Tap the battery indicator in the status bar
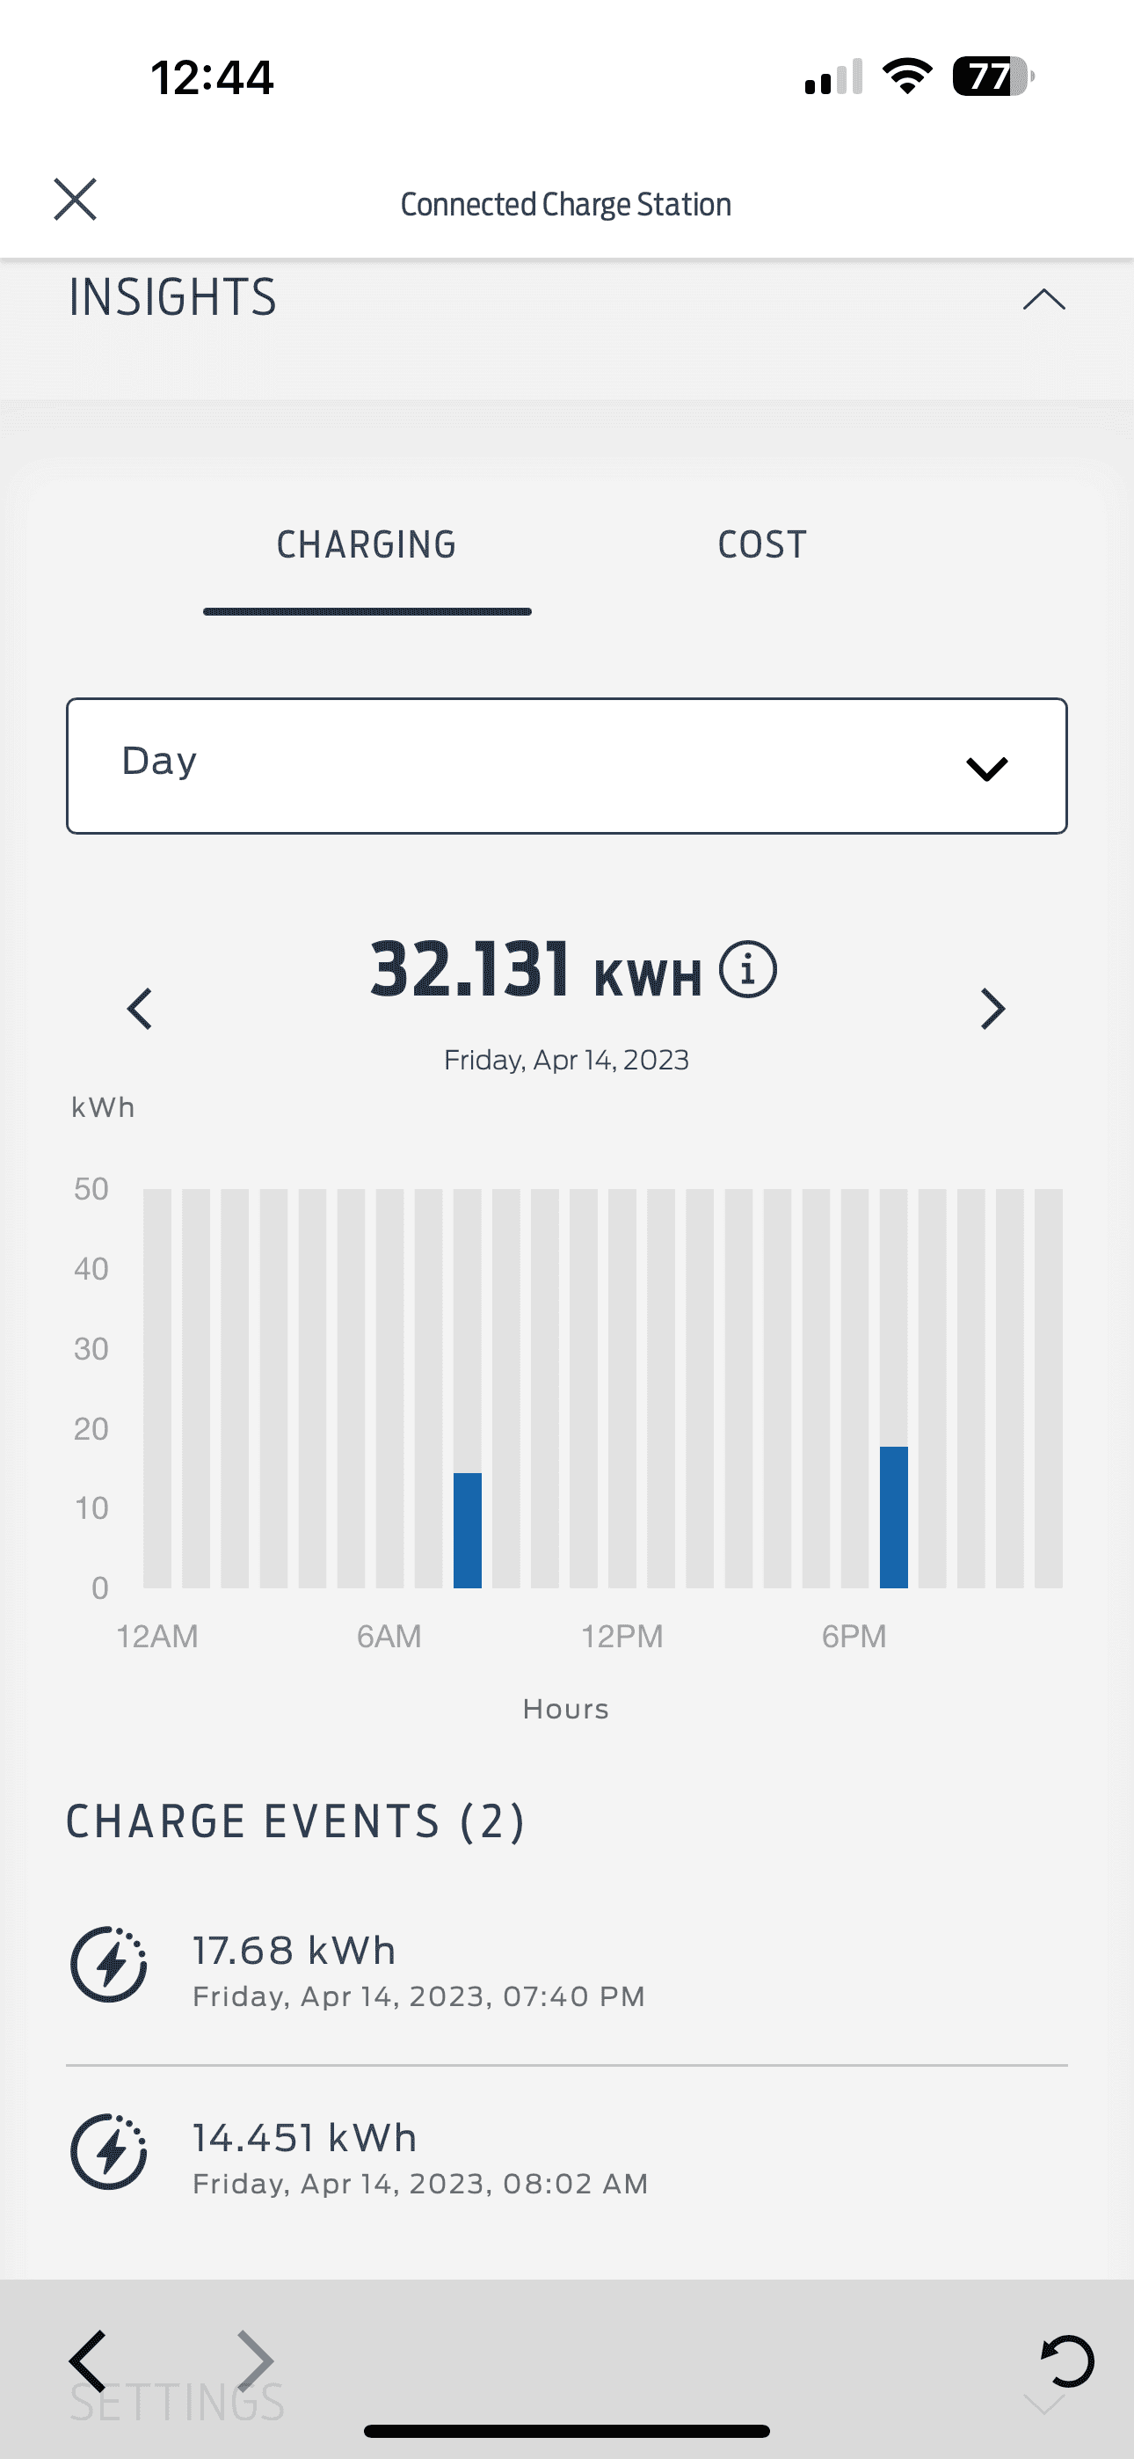 (992, 77)
